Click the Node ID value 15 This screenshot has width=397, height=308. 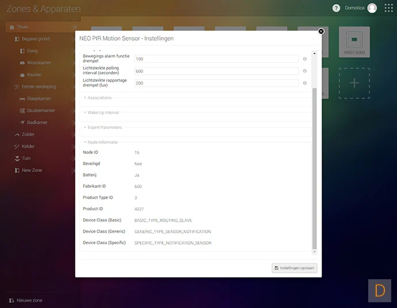click(137, 153)
